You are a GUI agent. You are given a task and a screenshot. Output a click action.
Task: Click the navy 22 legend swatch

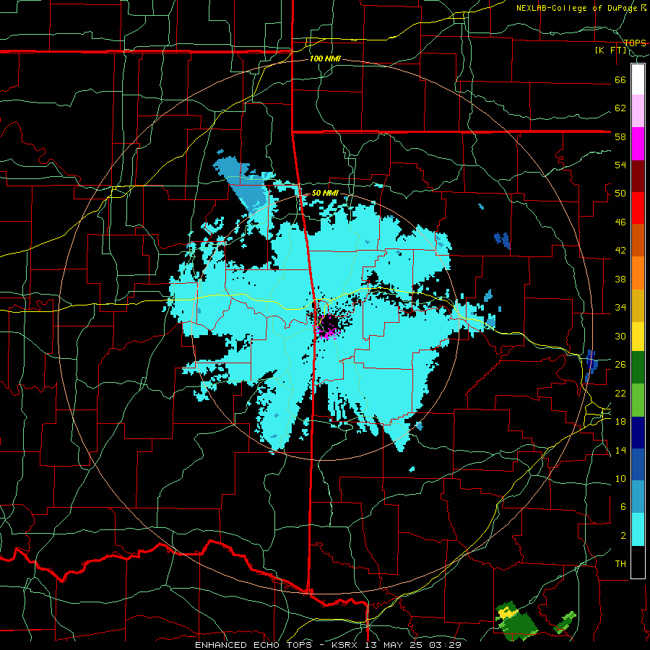[638, 433]
